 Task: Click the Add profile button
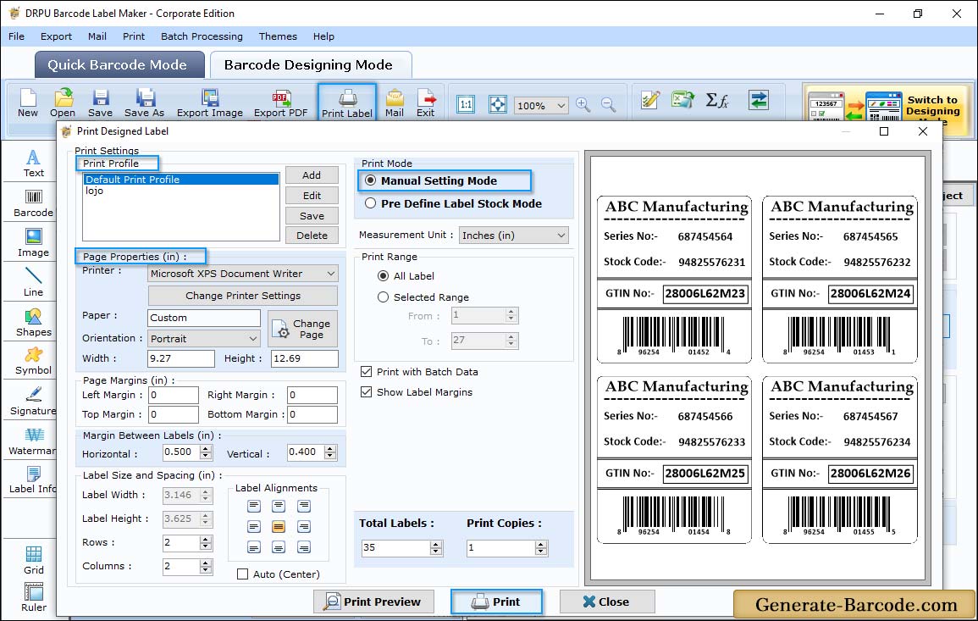[x=312, y=175]
